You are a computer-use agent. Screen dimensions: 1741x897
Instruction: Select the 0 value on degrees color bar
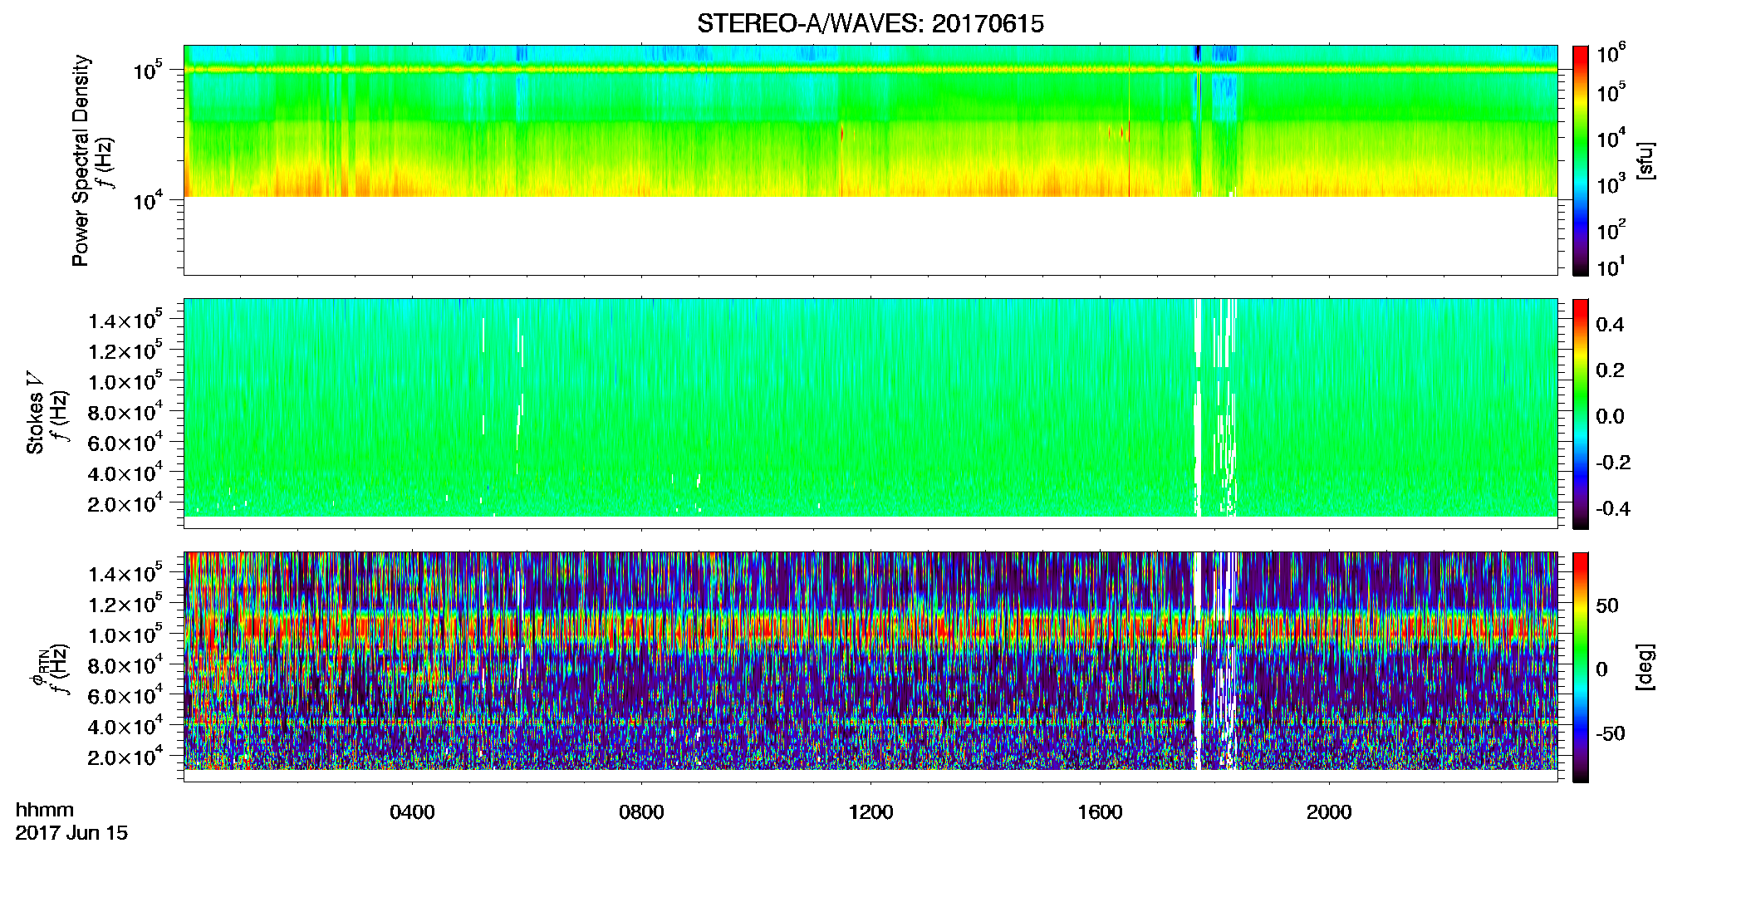pyautogui.click(x=1601, y=669)
